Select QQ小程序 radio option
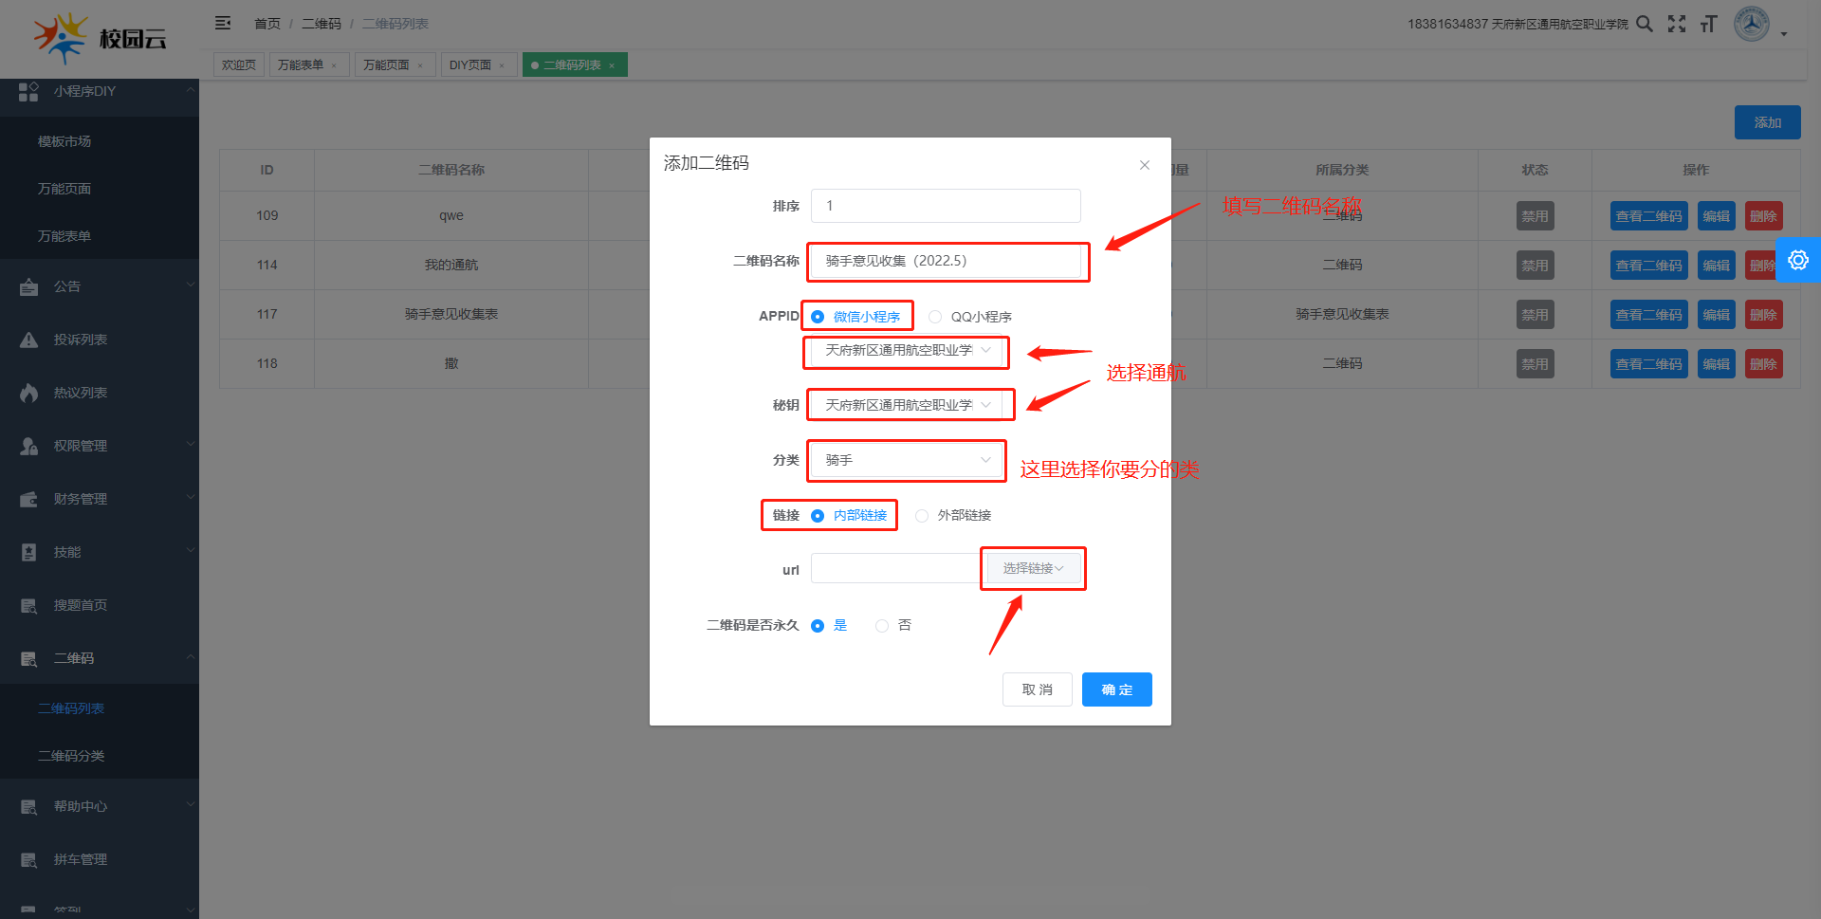Viewport: 1821px width, 919px height. (970, 317)
